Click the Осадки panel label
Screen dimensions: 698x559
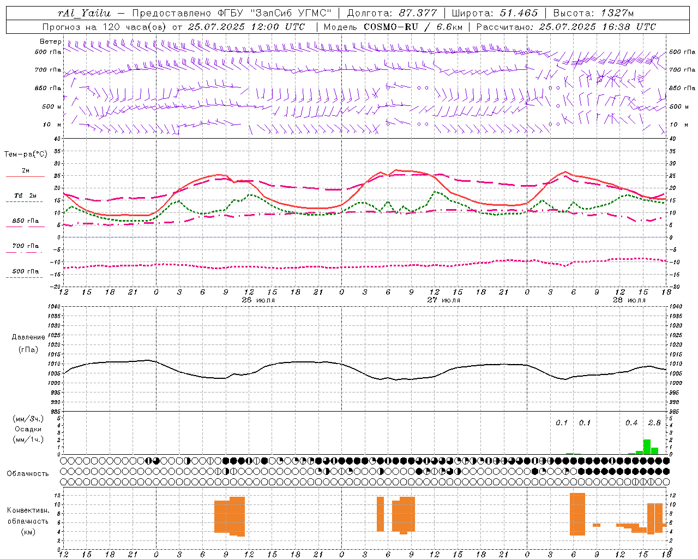point(28,429)
